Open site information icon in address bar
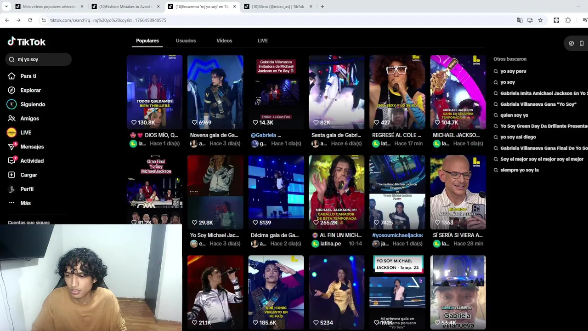 [44, 20]
